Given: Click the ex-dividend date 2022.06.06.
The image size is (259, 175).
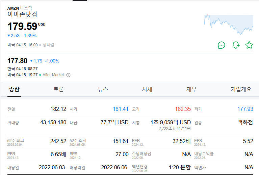Looking at the screenshot, I should click(114, 167).
